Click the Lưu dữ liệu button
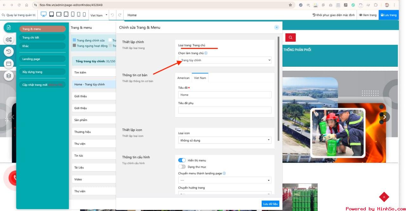Image resolution: width=406 pixels, height=211 pixels. click(270, 204)
